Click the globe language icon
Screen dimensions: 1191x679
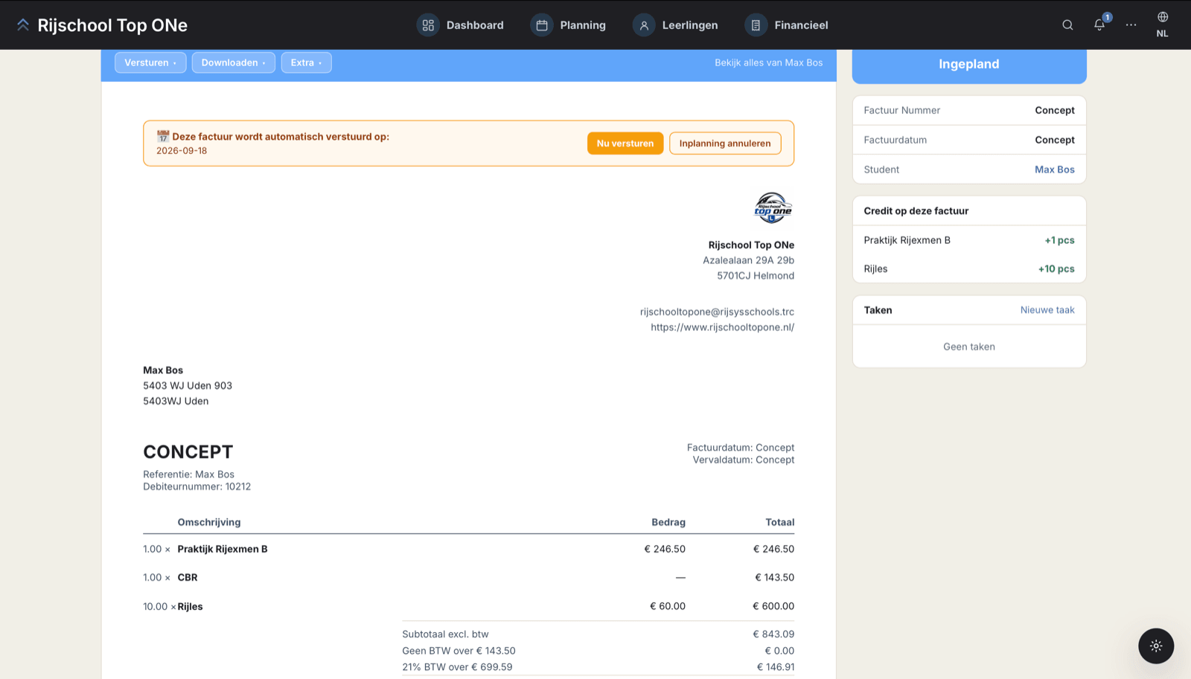(x=1163, y=17)
